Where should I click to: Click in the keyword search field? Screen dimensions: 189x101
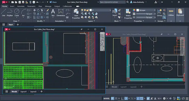(113, 2)
